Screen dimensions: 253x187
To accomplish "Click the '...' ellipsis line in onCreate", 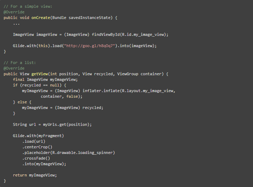I will pos(16,24).
